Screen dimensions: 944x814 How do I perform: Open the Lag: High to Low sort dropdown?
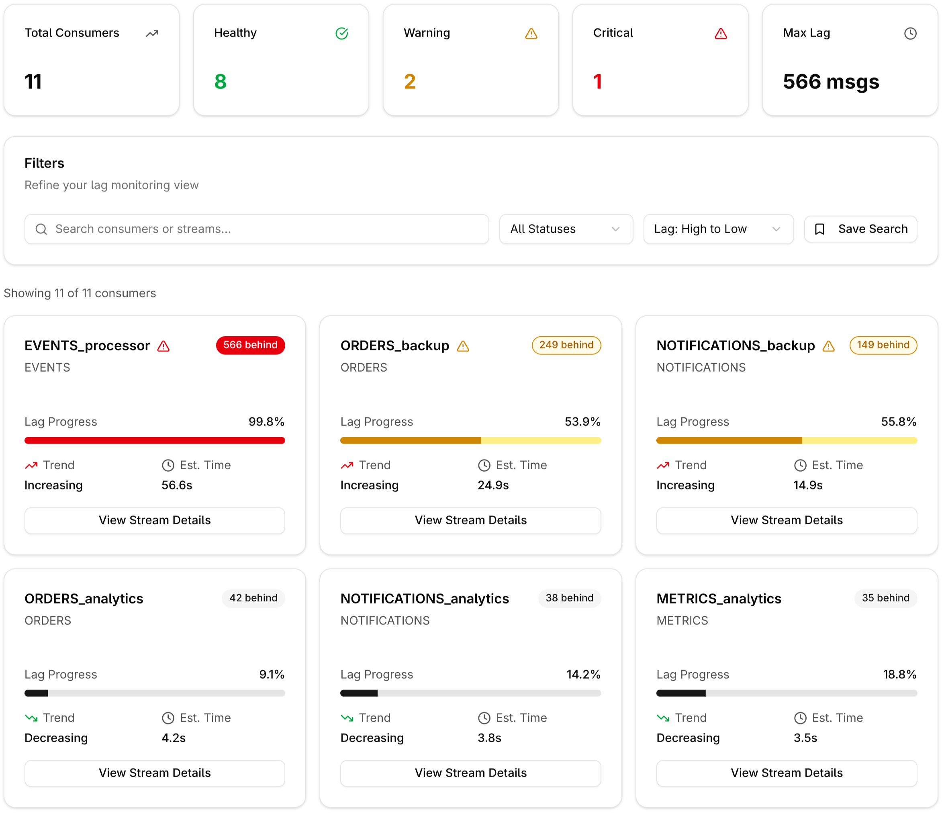[x=719, y=229]
